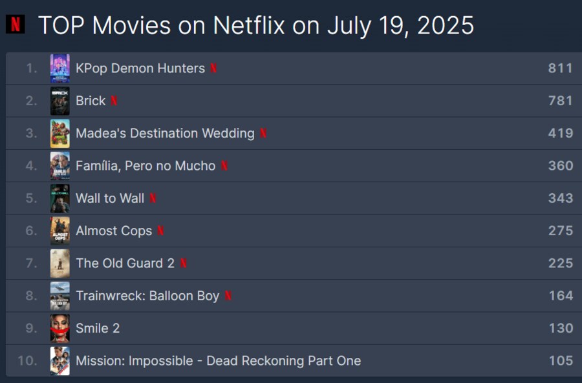Open Mission: Impossible - Dead Reckoning Part One link

tap(219, 361)
